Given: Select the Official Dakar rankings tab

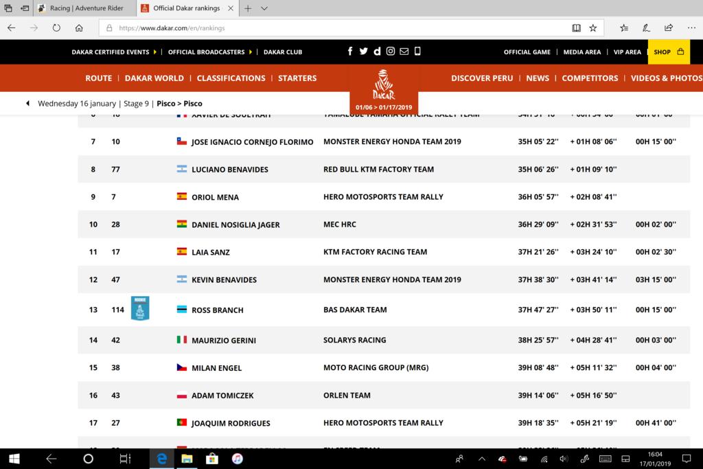Looking at the screenshot, I should (x=187, y=8).
